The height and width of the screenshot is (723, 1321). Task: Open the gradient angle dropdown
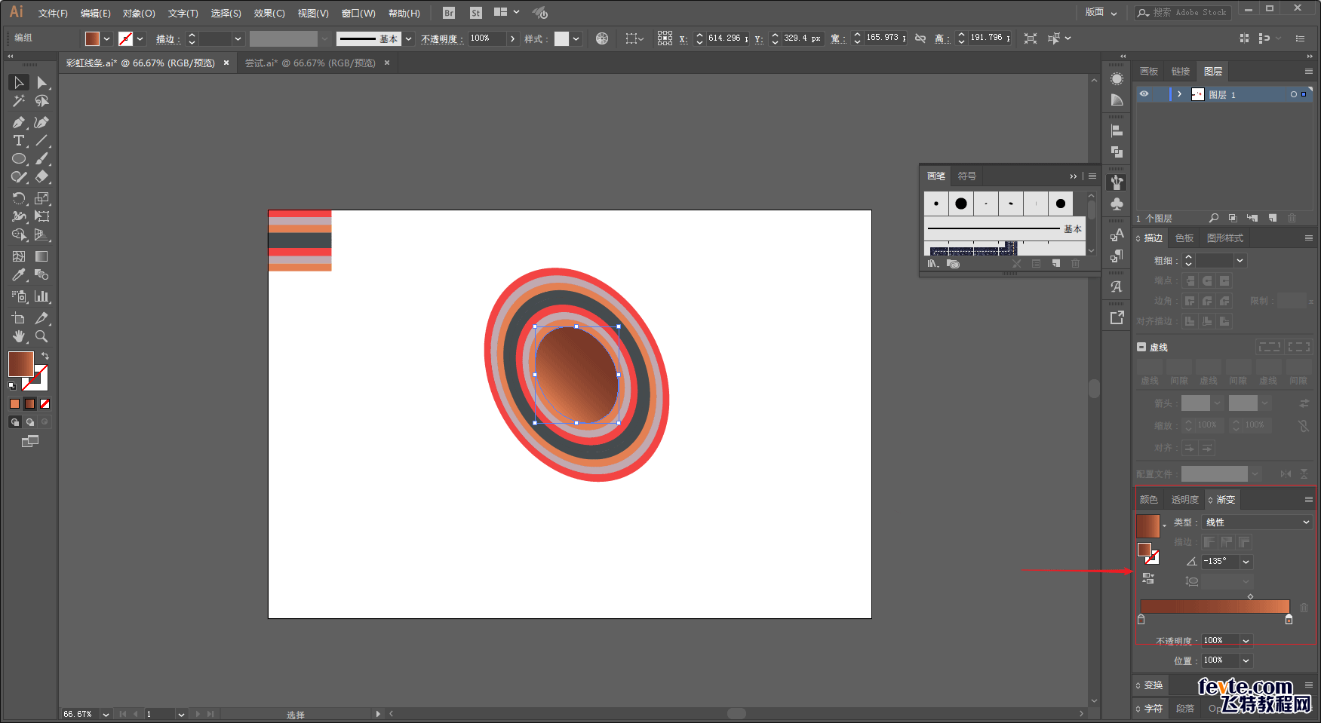coord(1246,562)
